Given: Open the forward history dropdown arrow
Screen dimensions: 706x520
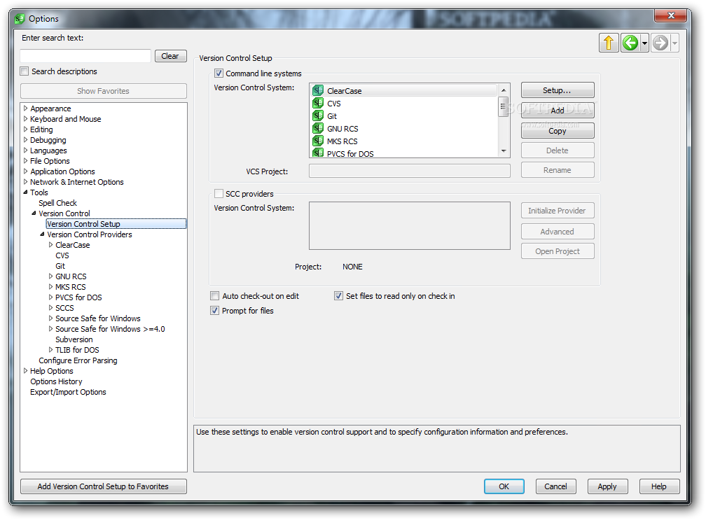Looking at the screenshot, I should pyautogui.click(x=674, y=43).
